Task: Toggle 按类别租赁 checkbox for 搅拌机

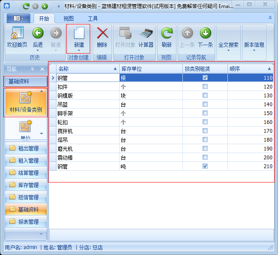Action: 205,131
